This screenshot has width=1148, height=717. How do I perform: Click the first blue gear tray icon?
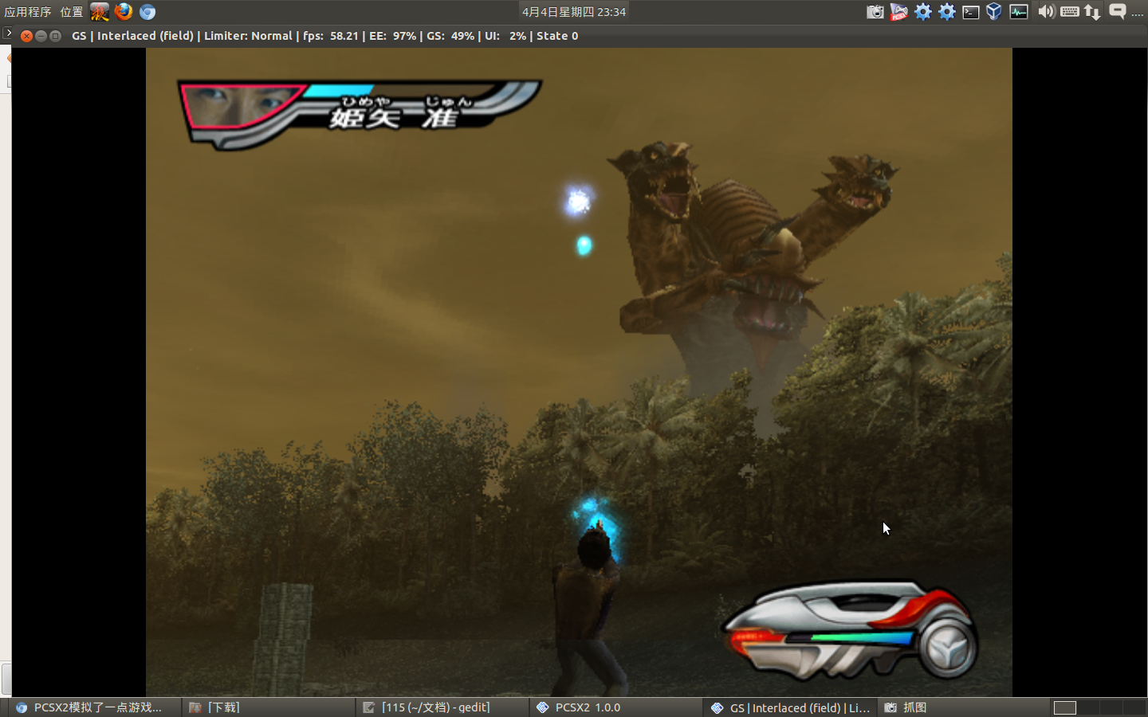(923, 12)
